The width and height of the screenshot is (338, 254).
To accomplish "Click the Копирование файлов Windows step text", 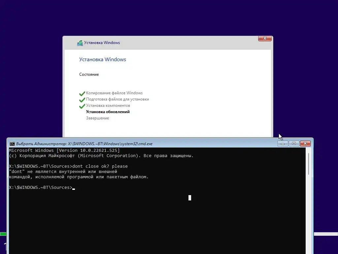I will 114,93.
